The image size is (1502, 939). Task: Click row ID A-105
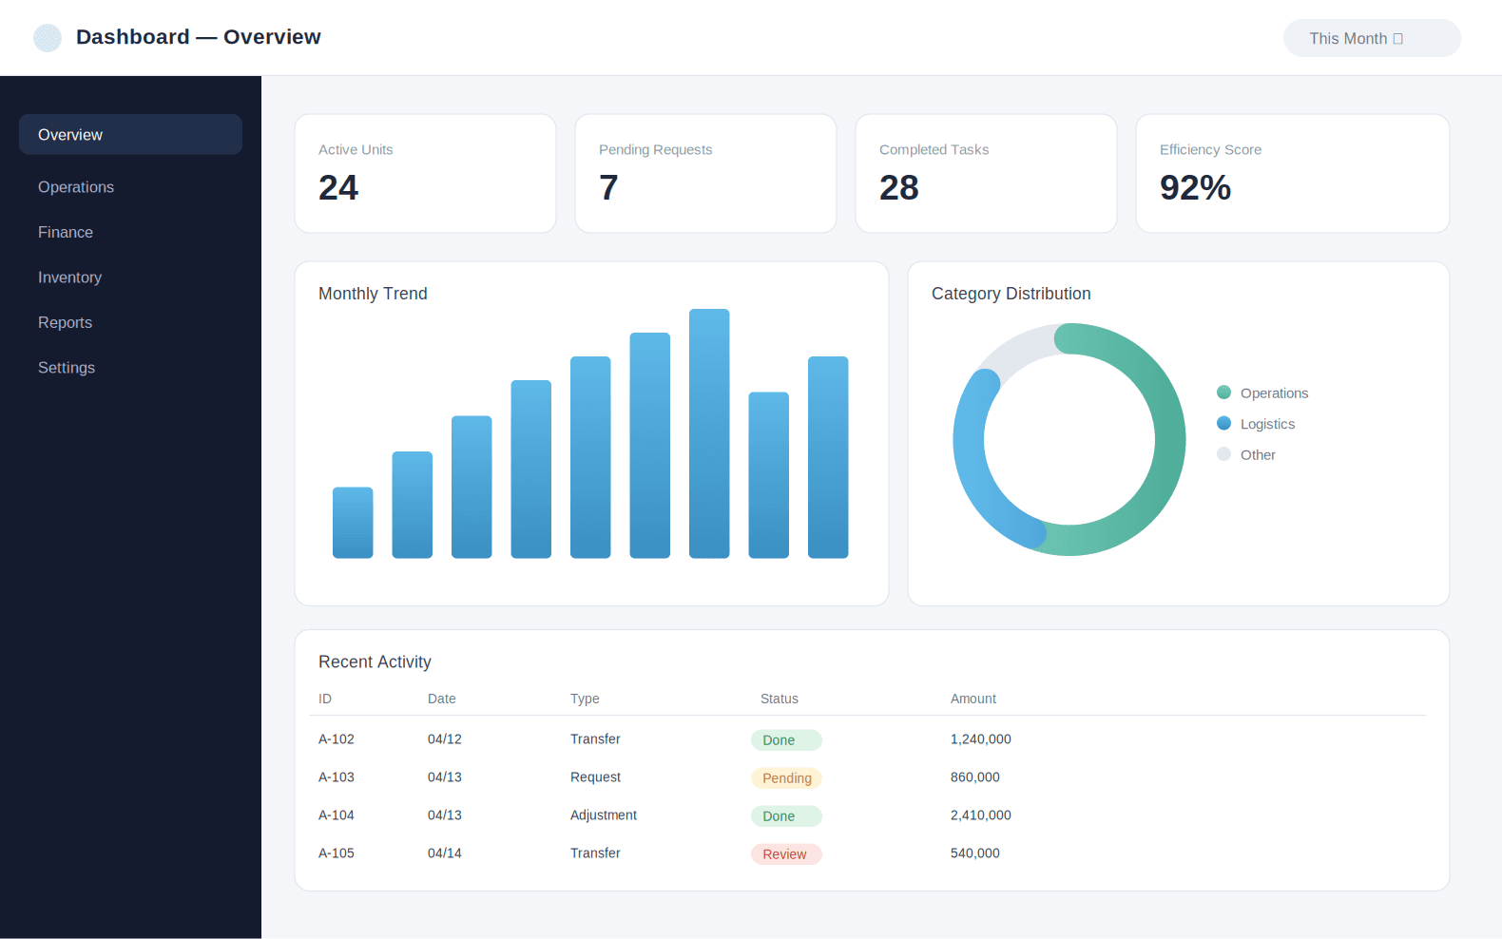pyautogui.click(x=337, y=853)
